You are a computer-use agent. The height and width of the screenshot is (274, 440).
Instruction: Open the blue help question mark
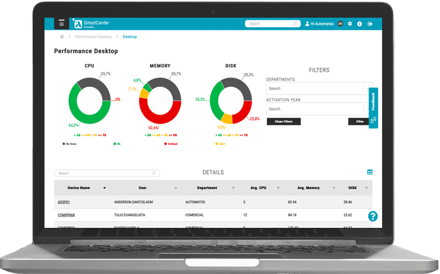tap(373, 216)
